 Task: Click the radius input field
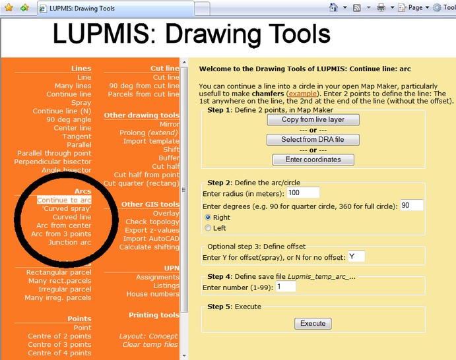304,193
